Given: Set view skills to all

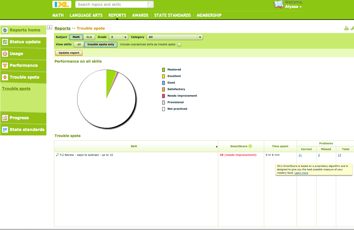Looking at the screenshot, I should [x=79, y=45].
